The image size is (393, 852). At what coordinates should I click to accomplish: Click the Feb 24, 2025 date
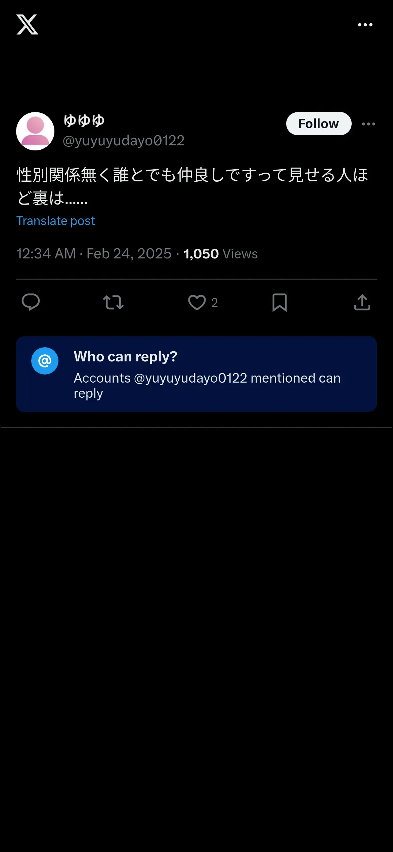tap(129, 254)
